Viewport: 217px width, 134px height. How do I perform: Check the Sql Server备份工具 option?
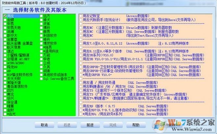pos(41,79)
